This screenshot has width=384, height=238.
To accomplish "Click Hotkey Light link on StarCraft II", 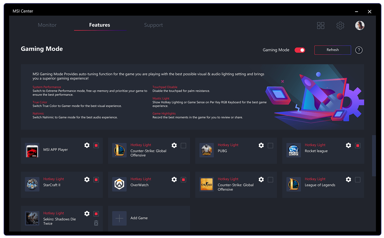I will 54,179.
